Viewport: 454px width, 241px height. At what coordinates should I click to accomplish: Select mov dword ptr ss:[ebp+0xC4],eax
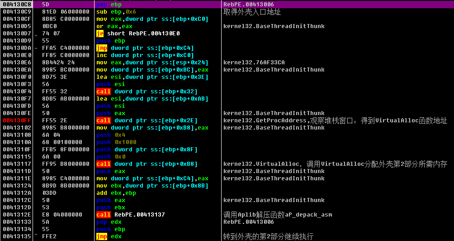pyautogui.click(x=152, y=178)
